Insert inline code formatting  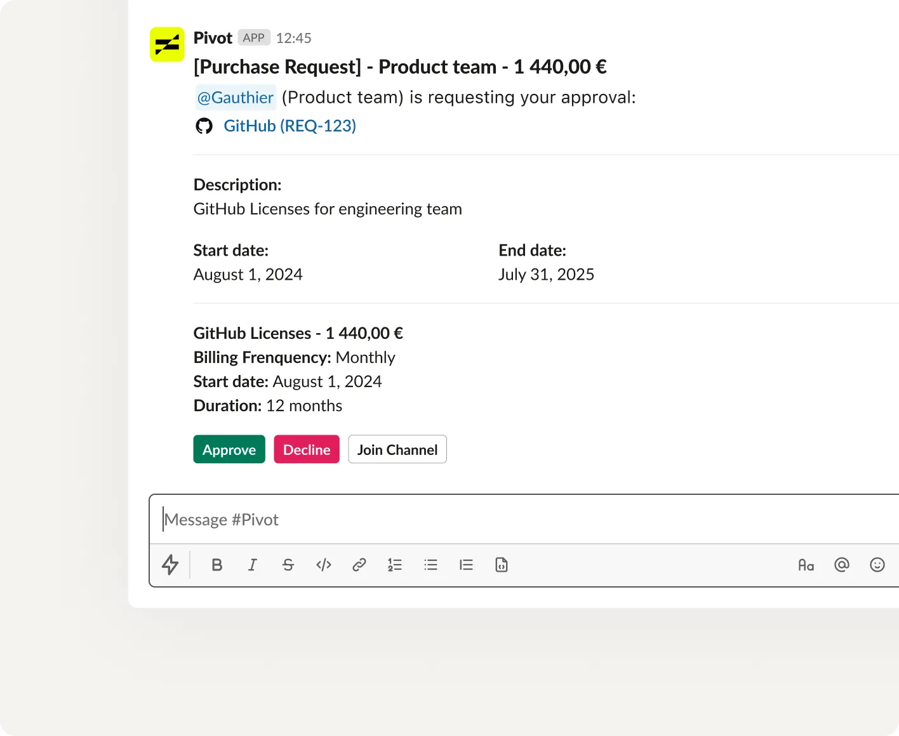pyautogui.click(x=324, y=565)
